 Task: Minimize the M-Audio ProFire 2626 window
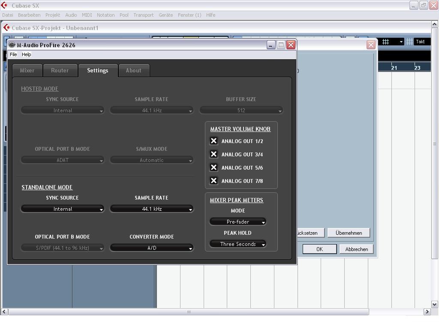[271, 45]
